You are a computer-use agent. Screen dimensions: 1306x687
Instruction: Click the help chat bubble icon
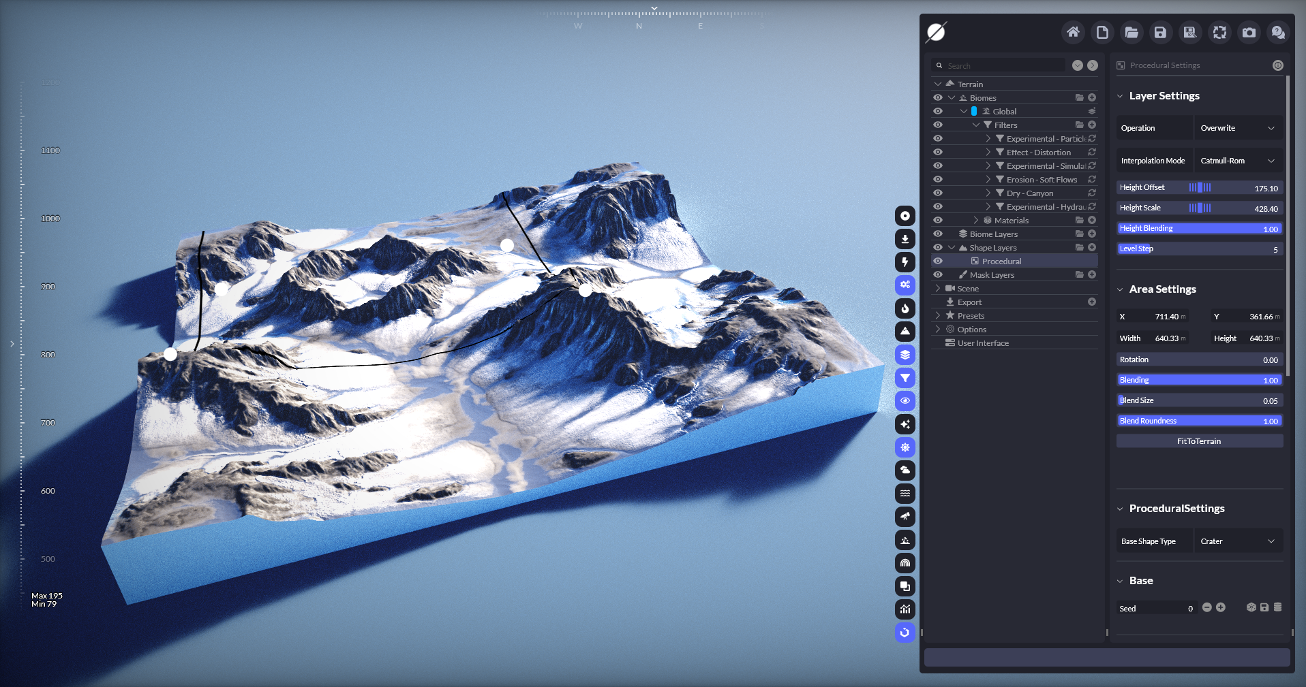click(x=1278, y=32)
